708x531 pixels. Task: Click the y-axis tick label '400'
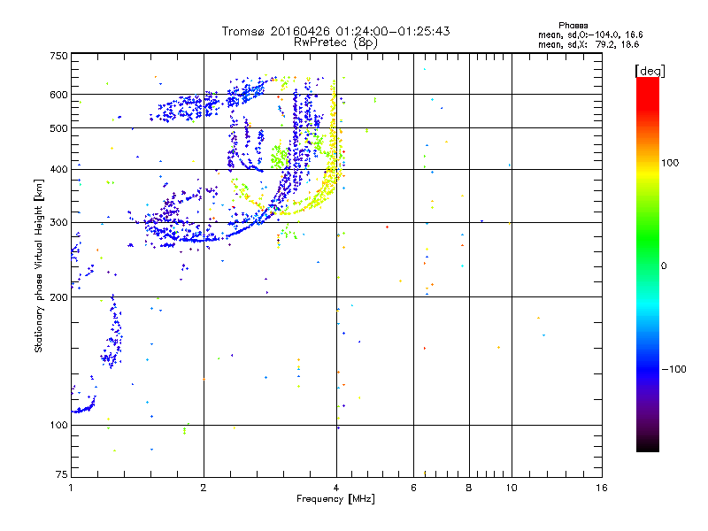(x=58, y=169)
